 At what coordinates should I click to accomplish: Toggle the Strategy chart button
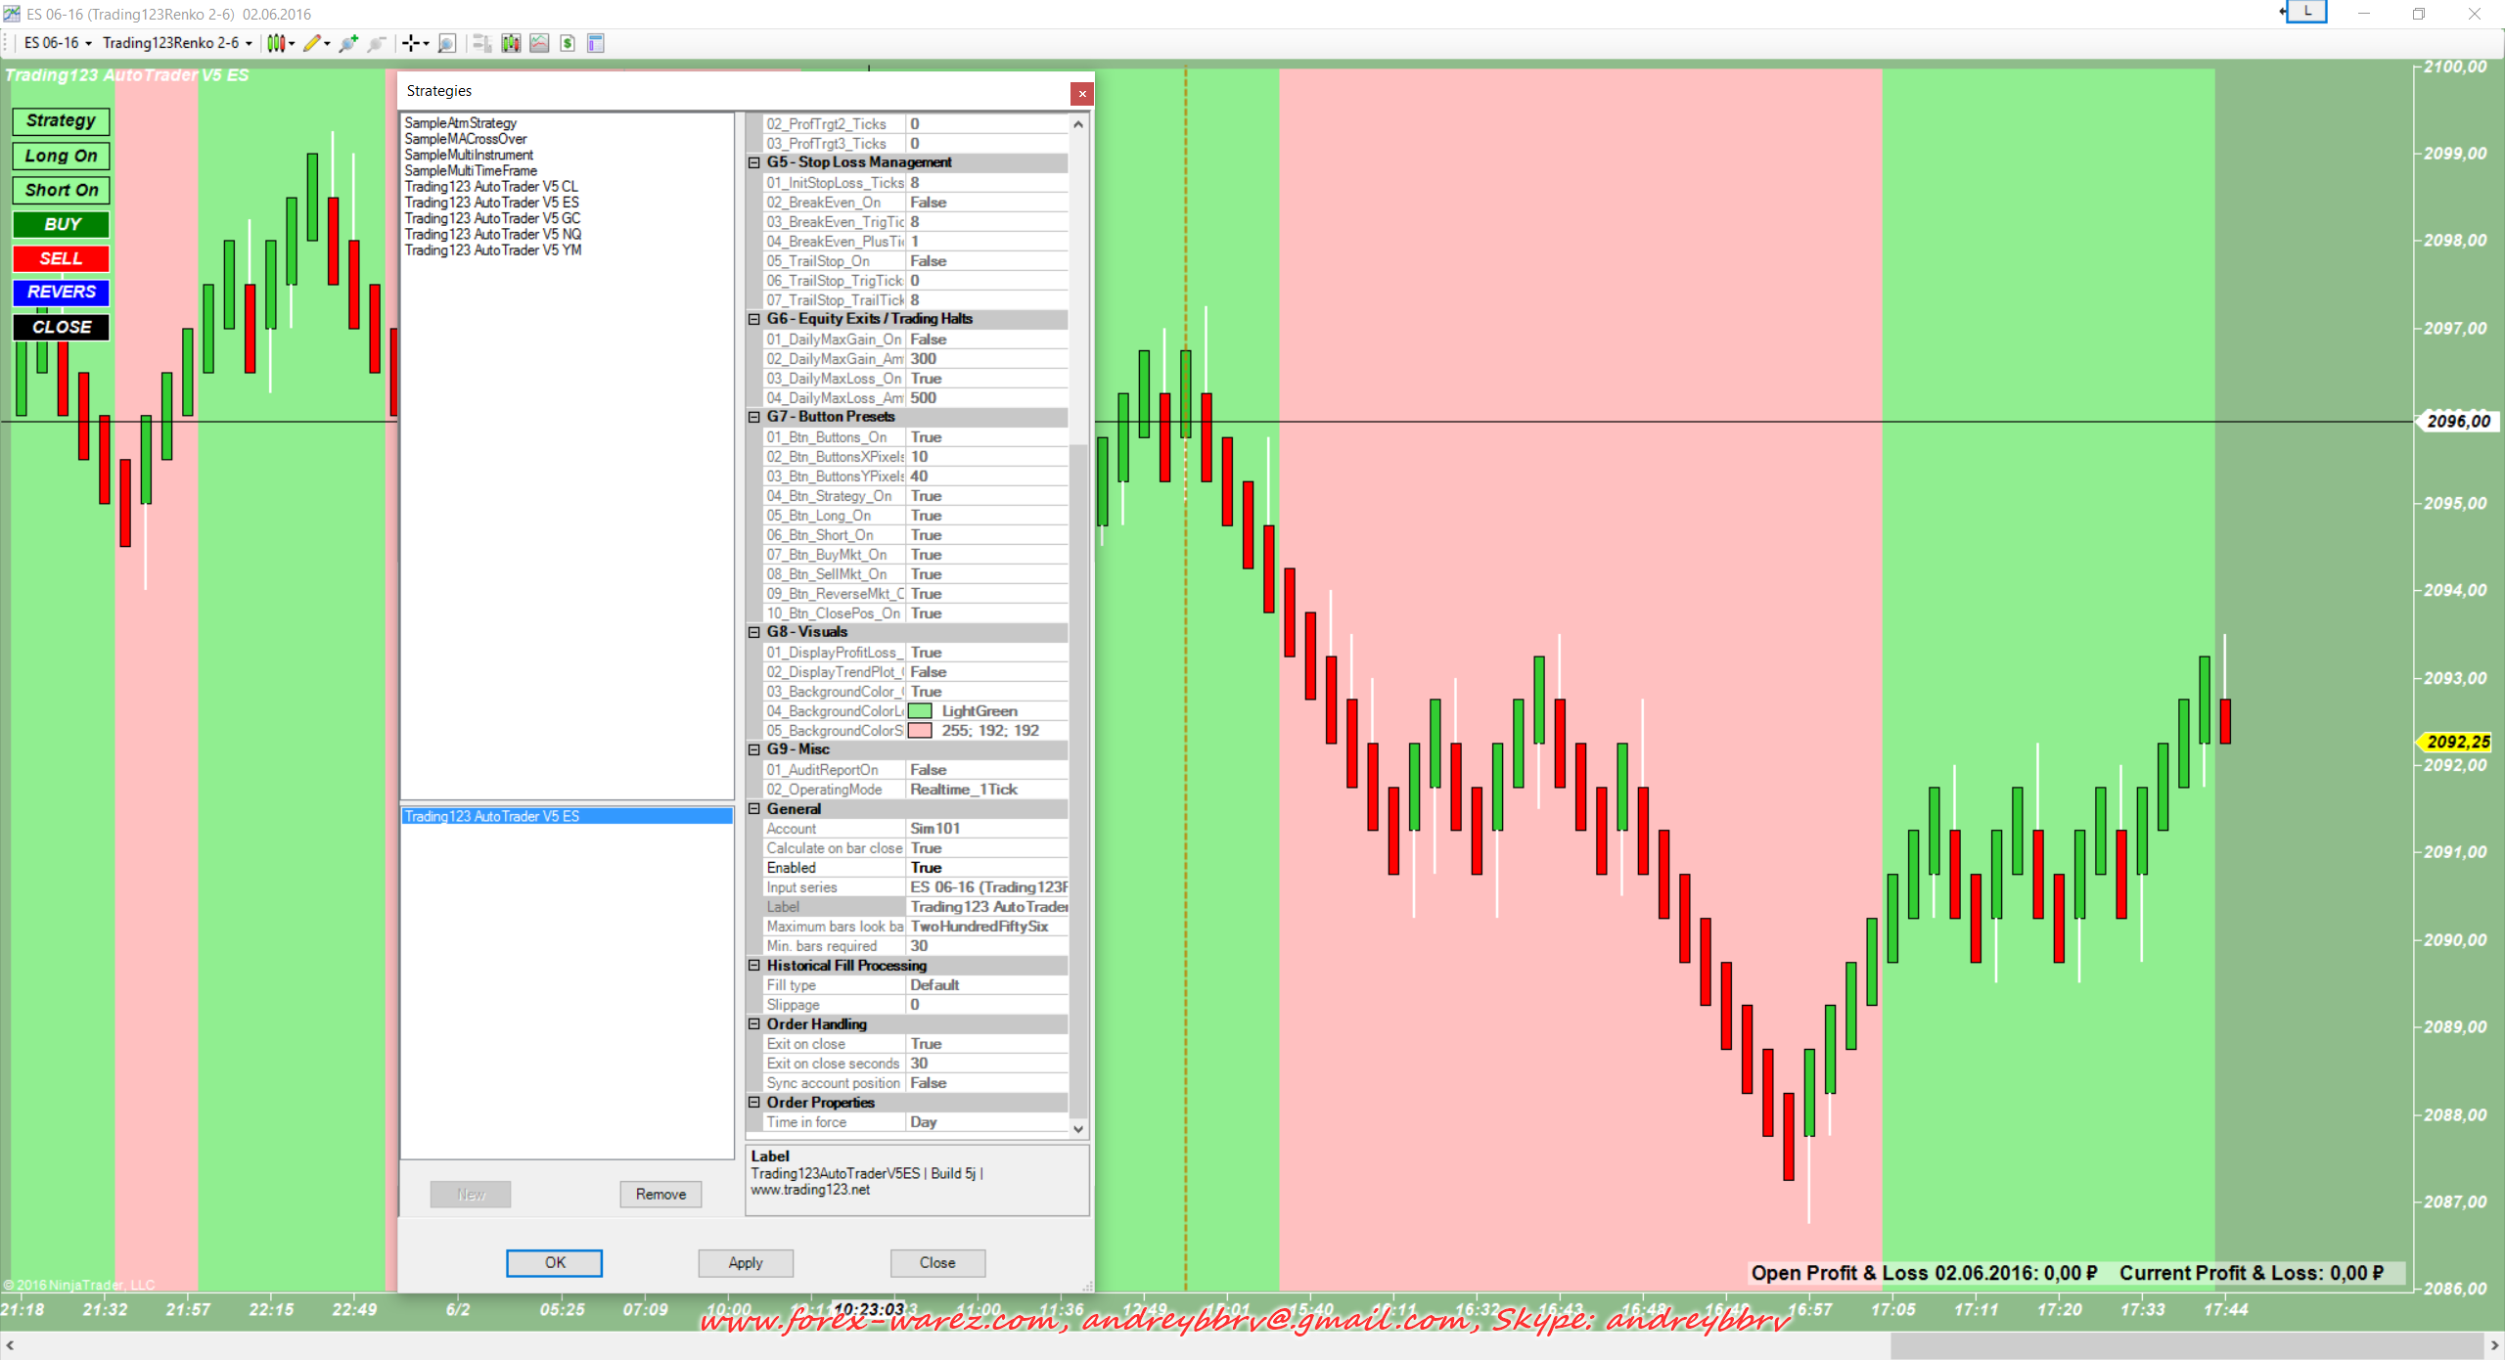point(61,121)
